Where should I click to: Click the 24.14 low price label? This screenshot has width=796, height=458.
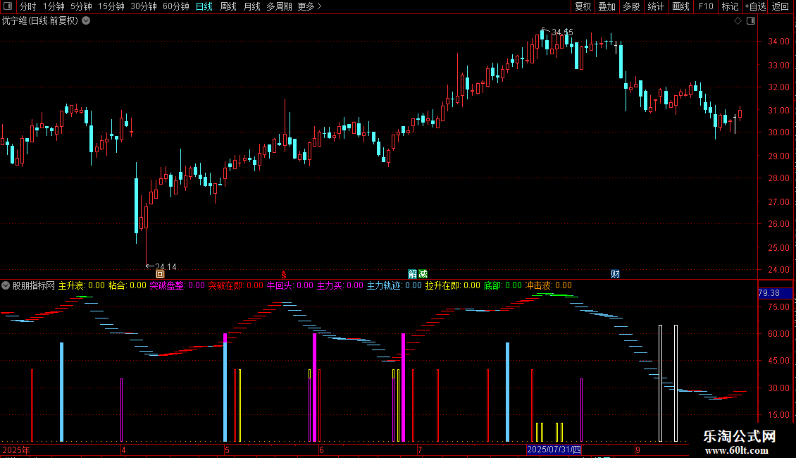click(166, 266)
